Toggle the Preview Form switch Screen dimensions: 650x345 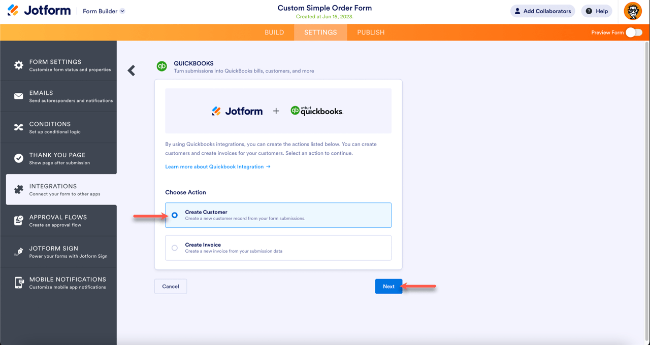tap(634, 32)
